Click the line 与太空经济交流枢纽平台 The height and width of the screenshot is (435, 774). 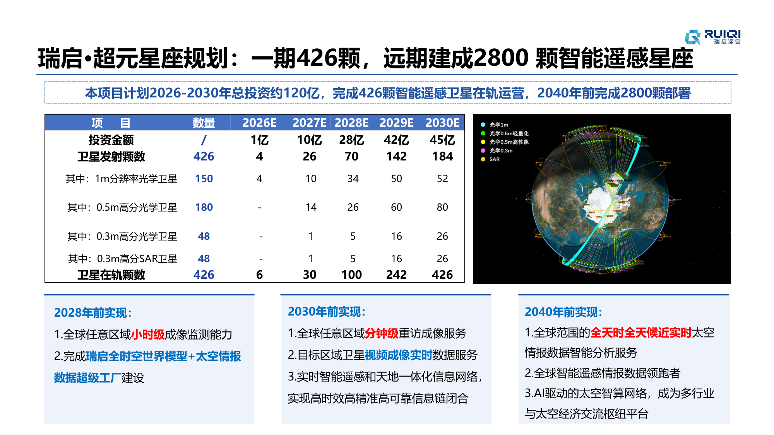coord(586,414)
